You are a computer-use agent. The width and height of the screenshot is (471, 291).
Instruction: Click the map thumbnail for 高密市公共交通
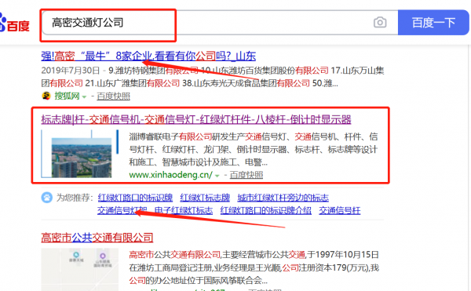tap(79, 269)
